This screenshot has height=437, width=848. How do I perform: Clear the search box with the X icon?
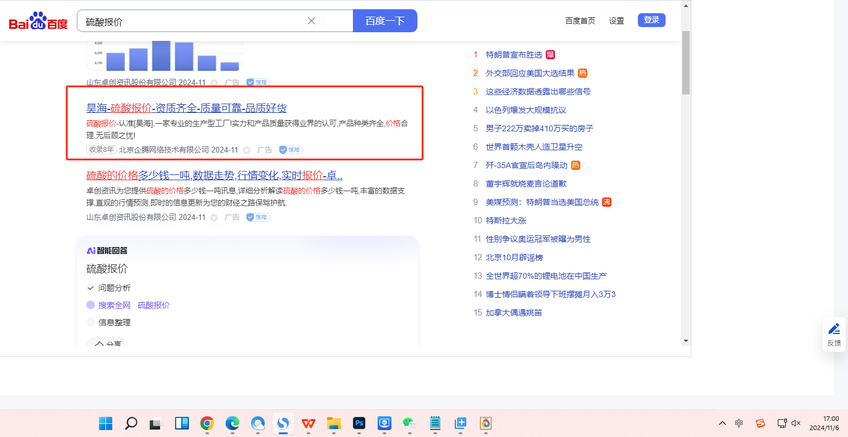[x=311, y=21]
